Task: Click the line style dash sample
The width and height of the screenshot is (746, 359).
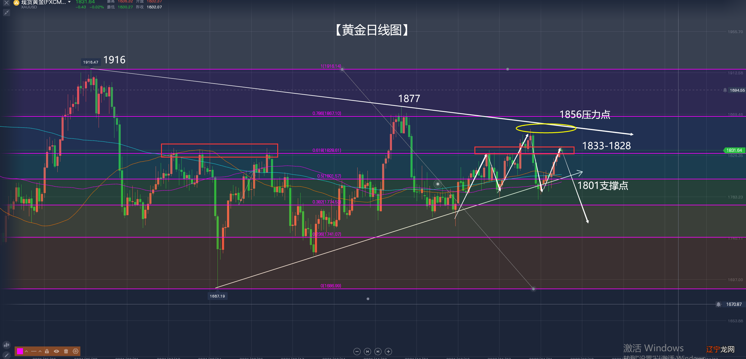Action: click(34, 351)
